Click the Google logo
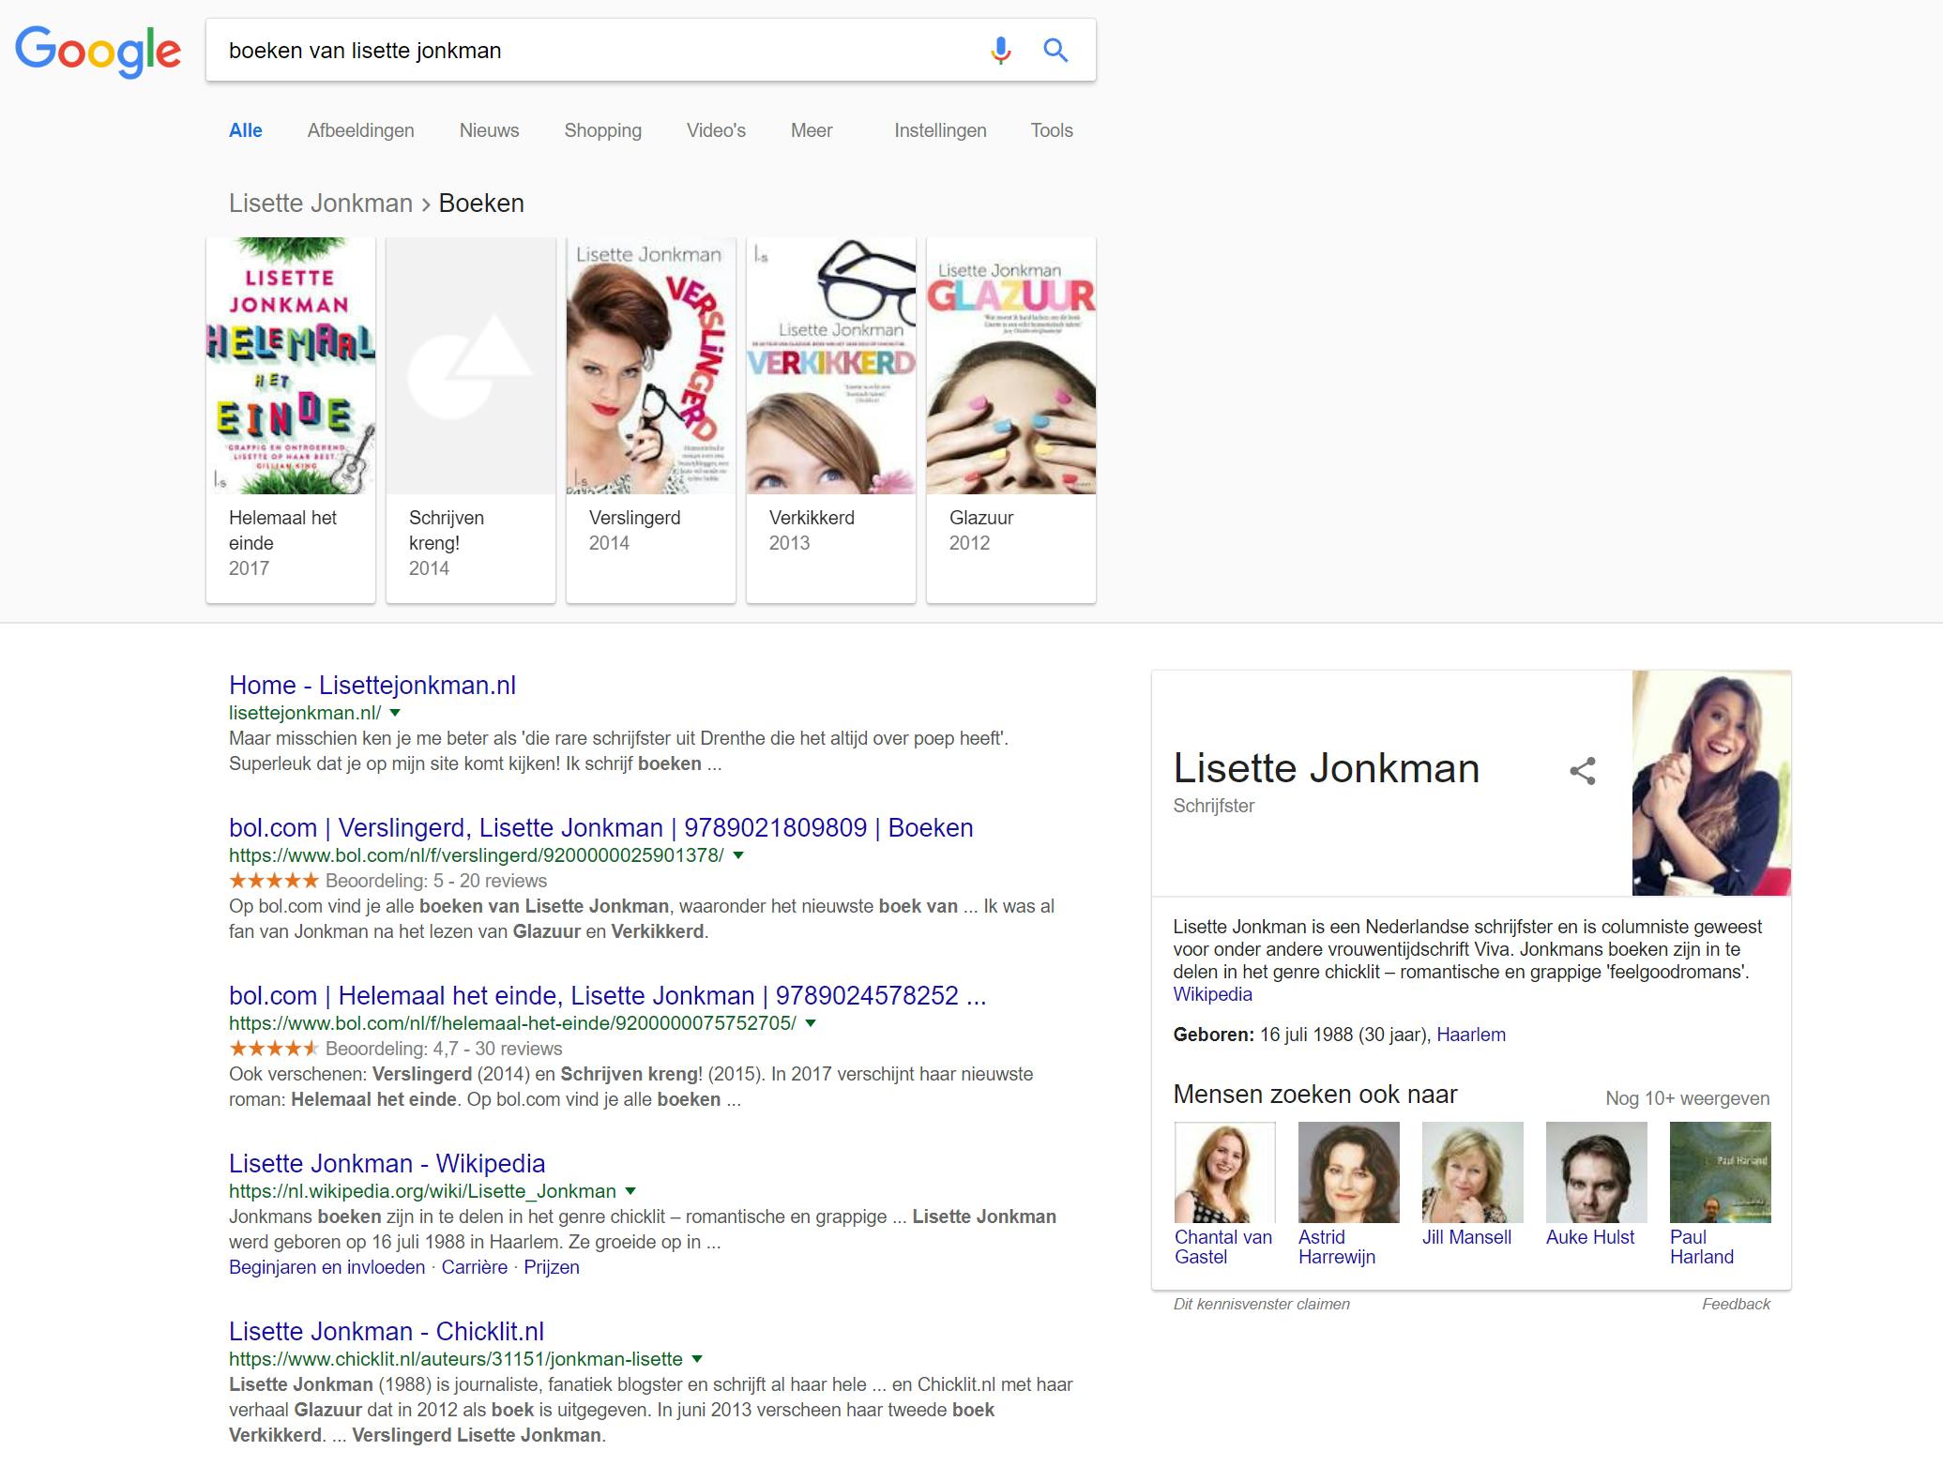Screen dimensions: 1943x1466 coord(98,52)
